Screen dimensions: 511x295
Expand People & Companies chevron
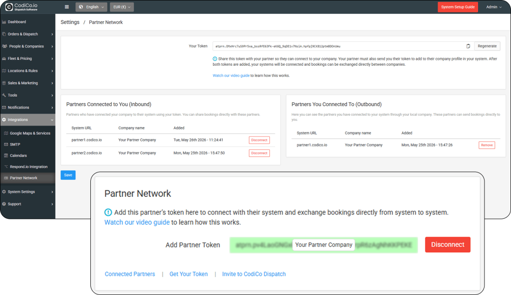pos(52,46)
